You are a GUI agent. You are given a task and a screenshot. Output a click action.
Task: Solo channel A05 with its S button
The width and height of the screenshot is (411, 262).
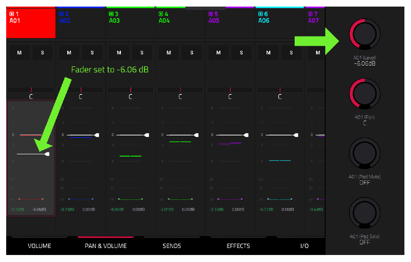[x=241, y=53]
